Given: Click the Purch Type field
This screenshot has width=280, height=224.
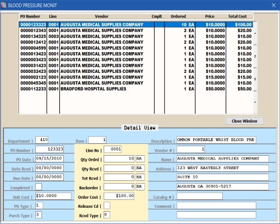Looking at the screenshot, I should [x=39, y=214].
